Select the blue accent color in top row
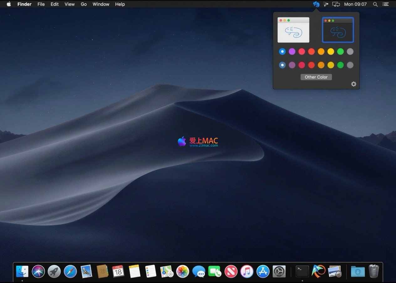Screen dimensions: 396x283 pyautogui.click(x=282, y=51)
